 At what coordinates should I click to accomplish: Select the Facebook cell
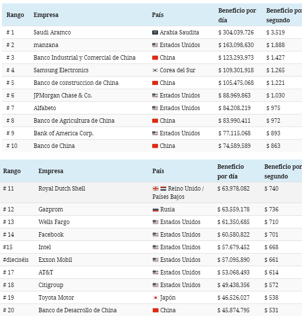coord(51,235)
